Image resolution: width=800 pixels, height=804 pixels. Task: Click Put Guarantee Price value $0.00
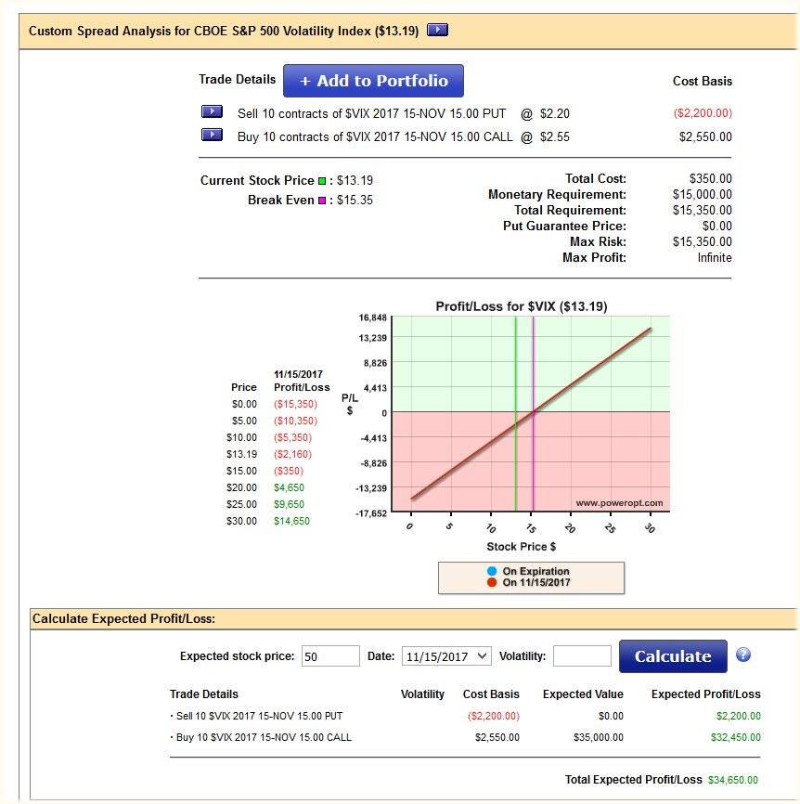[x=717, y=227]
